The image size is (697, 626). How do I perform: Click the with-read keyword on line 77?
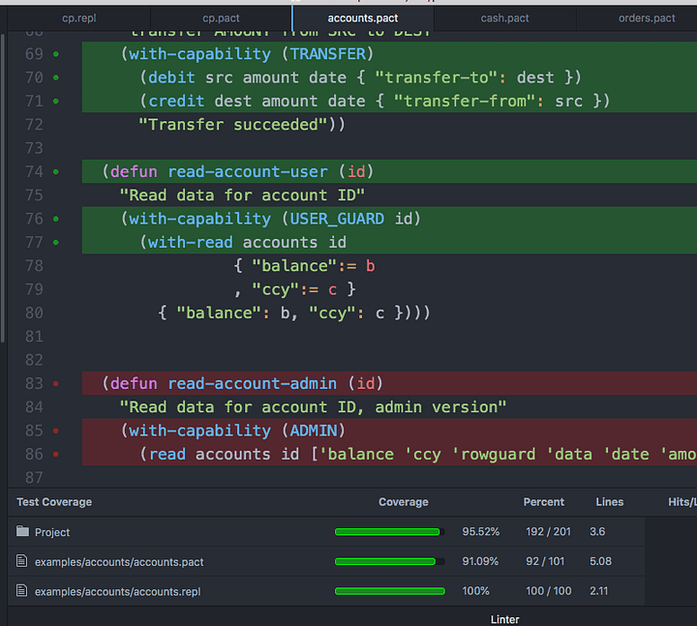click(191, 243)
